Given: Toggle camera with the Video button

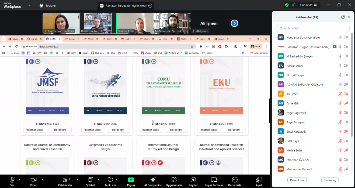Looking at the screenshot, I should pyautogui.click(x=34, y=180).
